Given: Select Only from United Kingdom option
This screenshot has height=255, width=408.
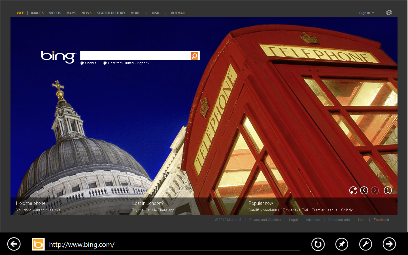Looking at the screenshot, I should [105, 63].
